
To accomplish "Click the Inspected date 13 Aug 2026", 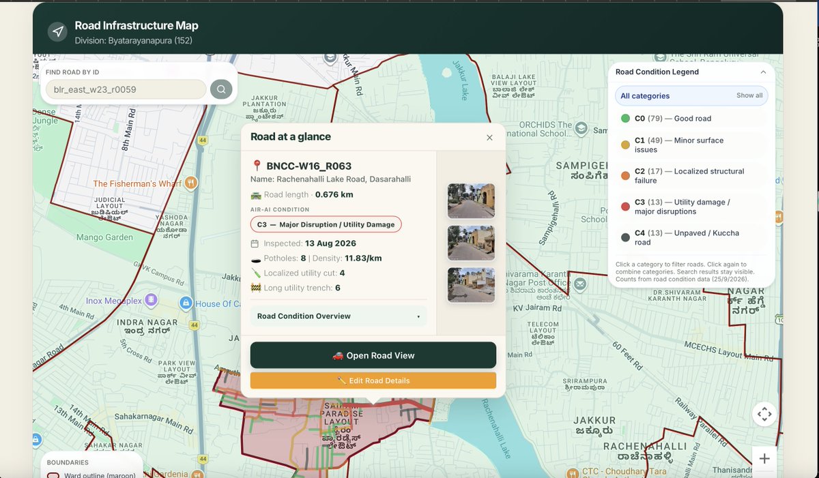I will coord(330,243).
